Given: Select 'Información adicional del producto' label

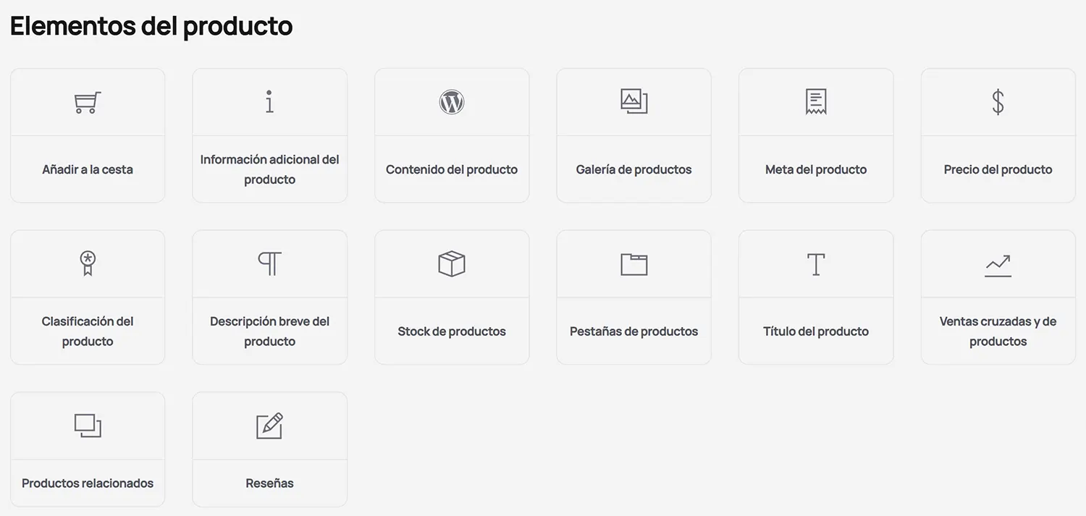Looking at the screenshot, I should click(269, 169).
